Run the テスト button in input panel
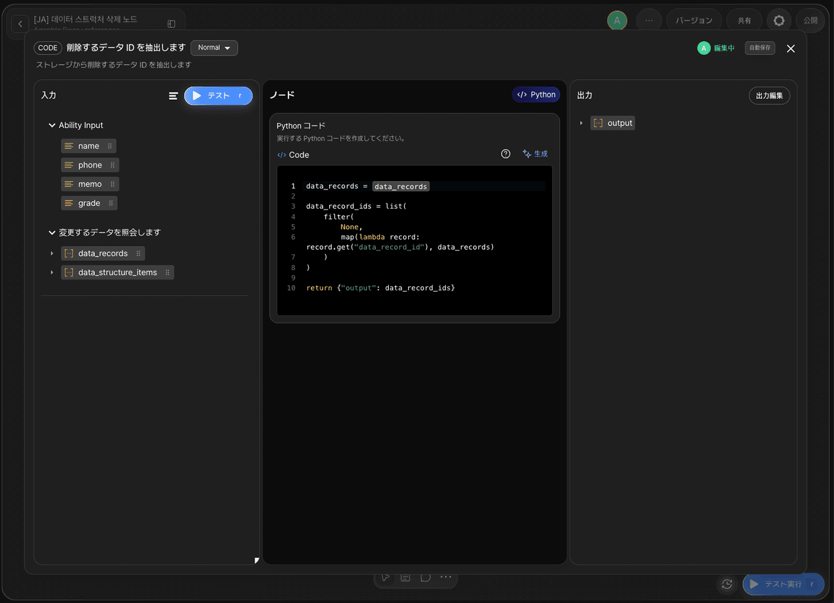Viewport: 834px width, 603px height. tap(218, 96)
